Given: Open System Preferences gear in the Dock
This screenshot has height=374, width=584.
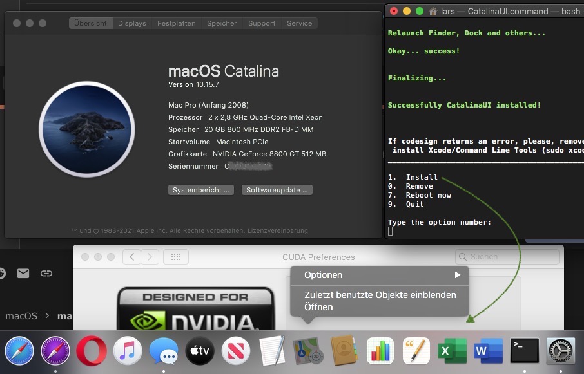Looking at the screenshot, I should [561, 351].
